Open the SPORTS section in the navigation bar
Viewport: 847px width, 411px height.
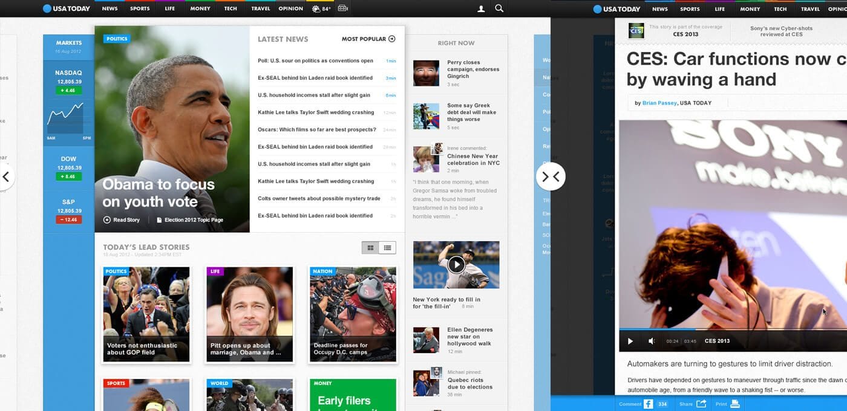(139, 8)
